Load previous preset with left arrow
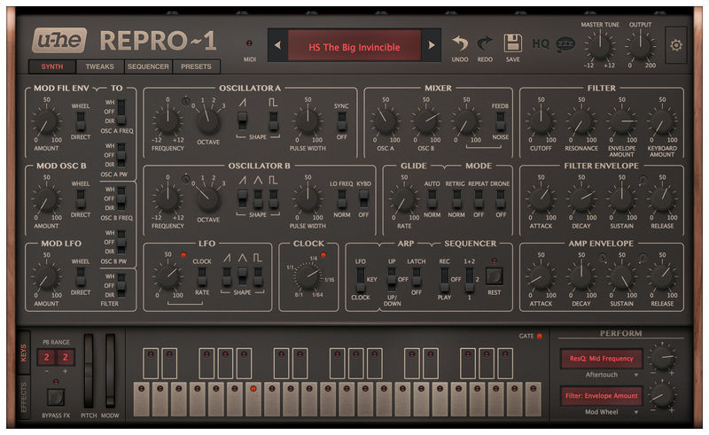This screenshot has width=709, height=435. (x=277, y=45)
